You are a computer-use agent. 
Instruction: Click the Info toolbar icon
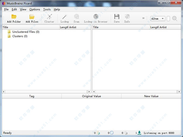[127, 16]
